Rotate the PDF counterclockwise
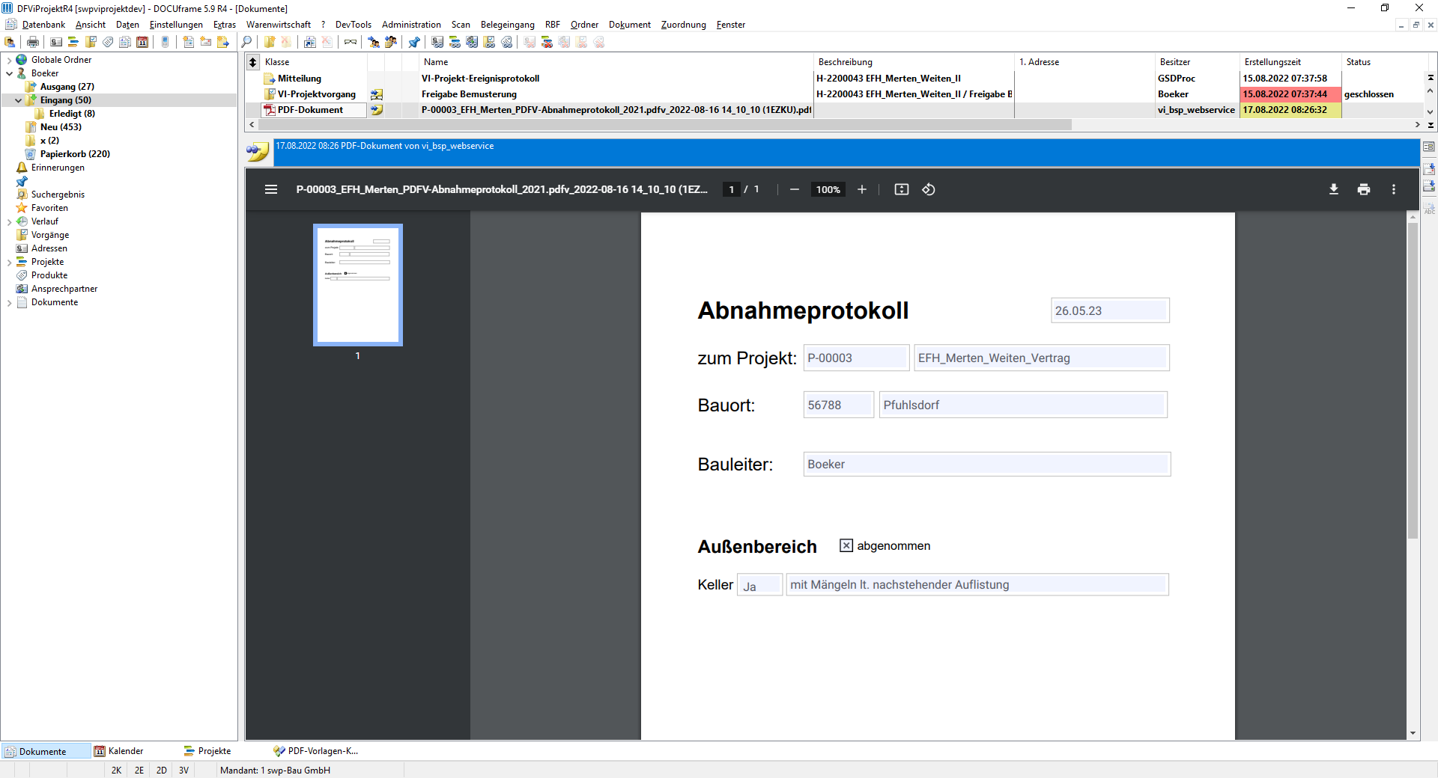This screenshot has width=1438, height=778. tap(929, 189)
